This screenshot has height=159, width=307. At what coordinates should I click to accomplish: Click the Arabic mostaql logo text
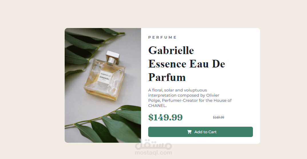[x=153, y=144]
